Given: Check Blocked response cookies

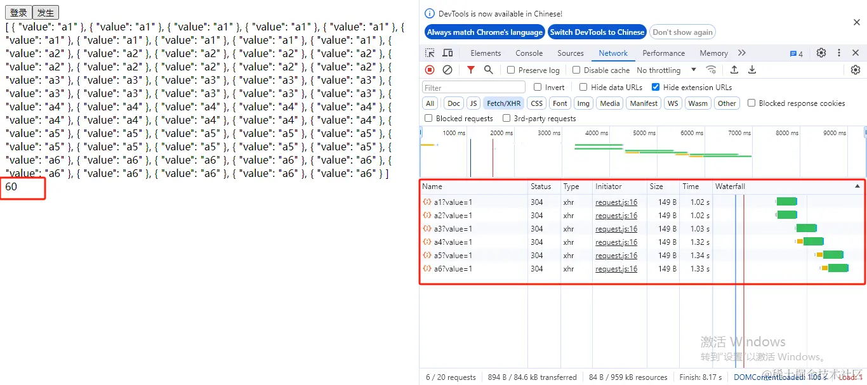Looking at the screenshot, I should (x=751, y=103).
